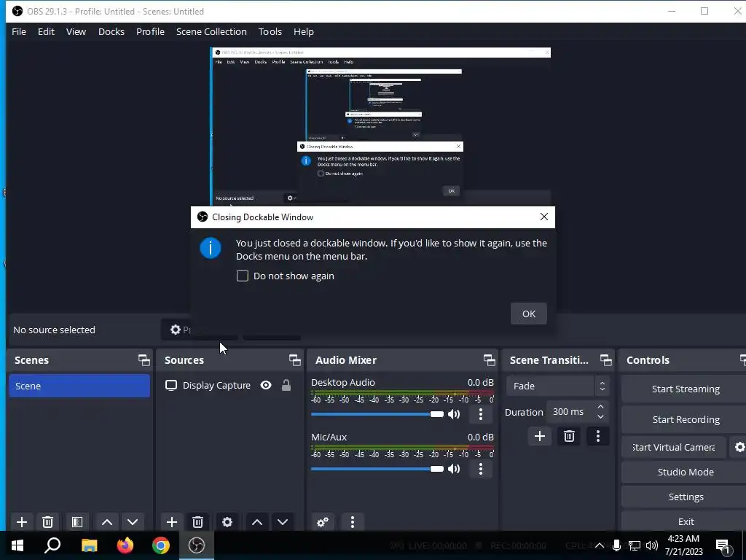Open the Profile menu

[150, 31]
